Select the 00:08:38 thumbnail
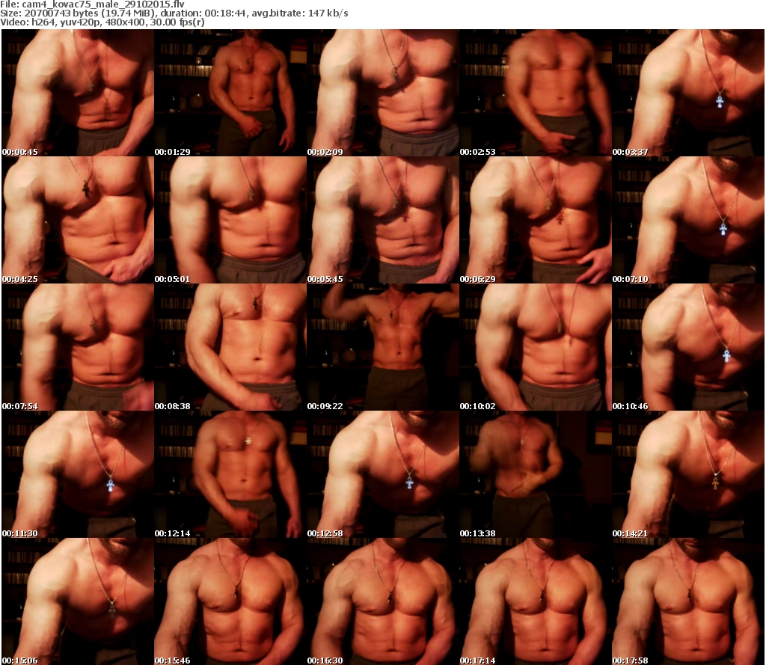The image size is (766, 665). point(230,347)
